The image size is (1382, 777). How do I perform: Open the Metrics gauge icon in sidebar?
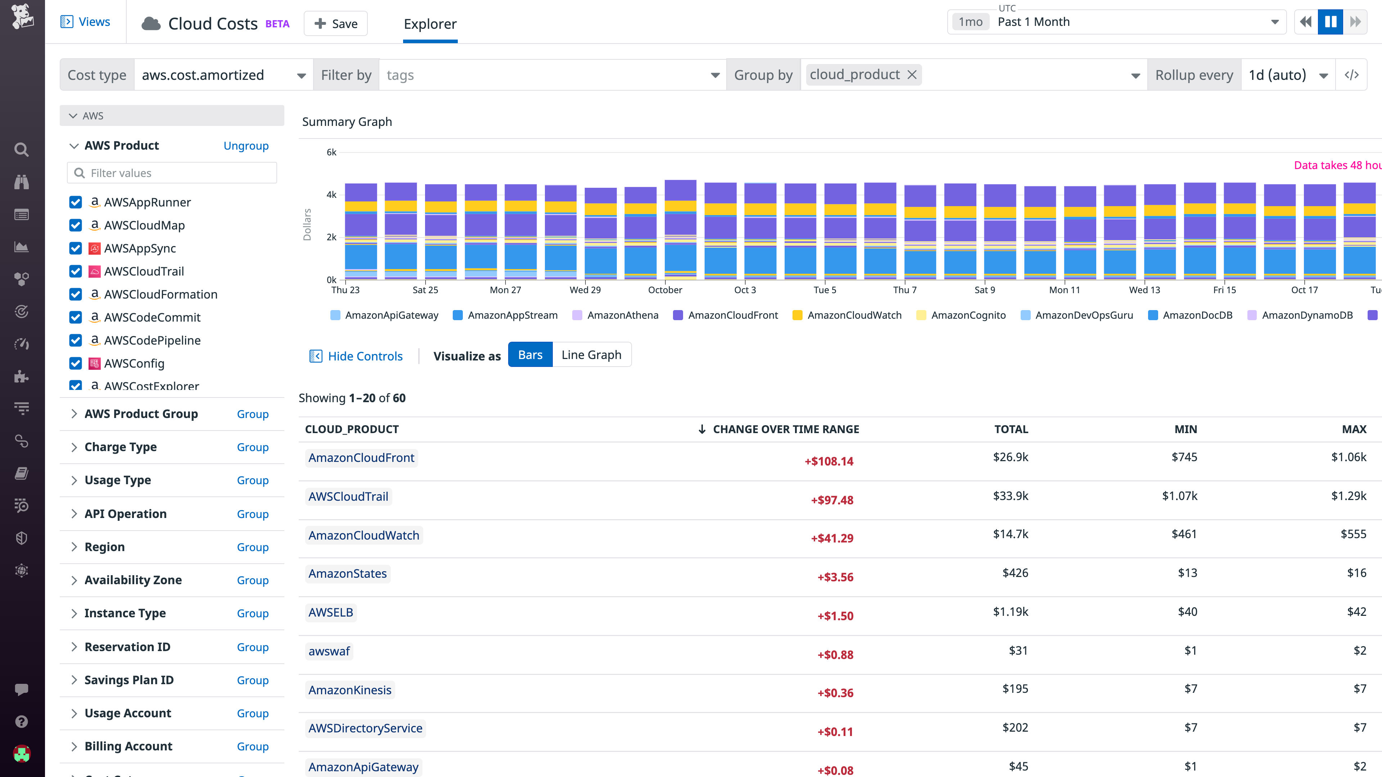point(22,344)
